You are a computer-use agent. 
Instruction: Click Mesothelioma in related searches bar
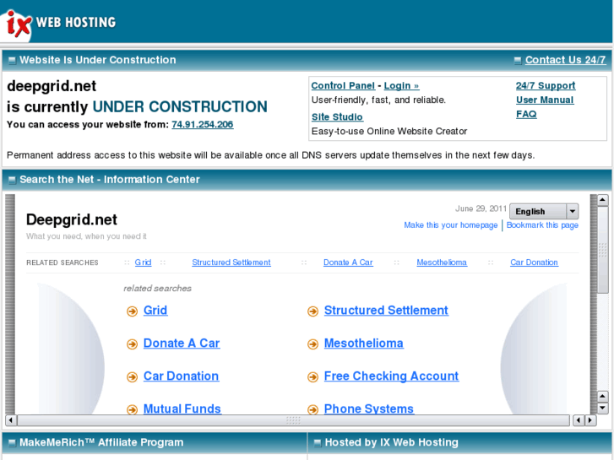coord(442,262)
